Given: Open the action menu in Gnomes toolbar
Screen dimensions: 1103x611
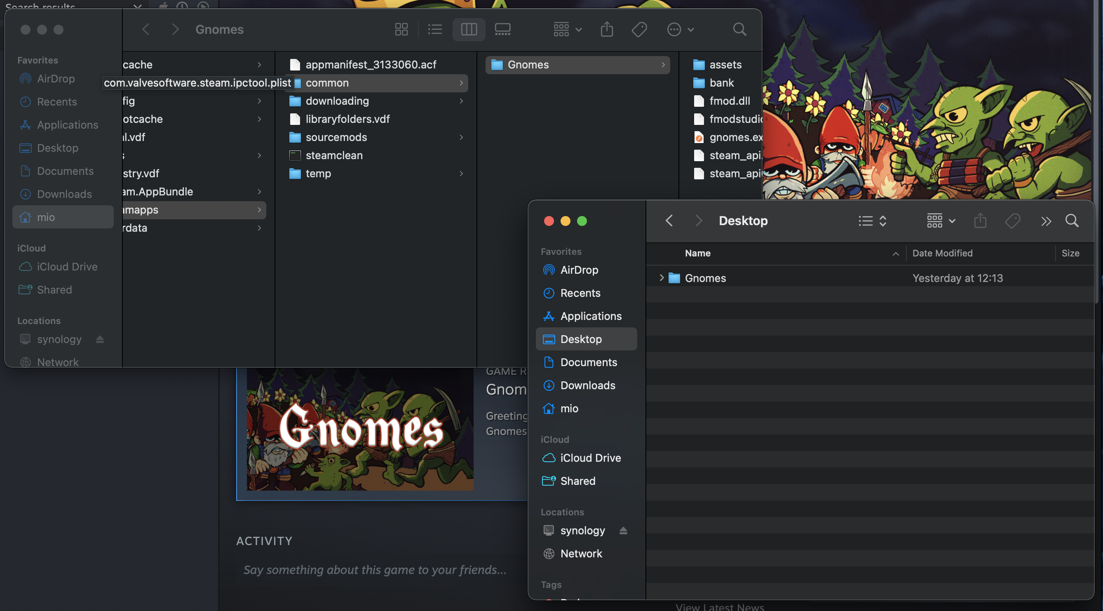Looking at the screenshot, I should pos(680,30).
